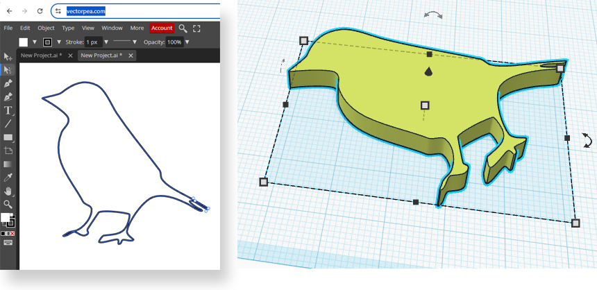
Task: Toggle fullscreen mode icon
Action: 196,28
